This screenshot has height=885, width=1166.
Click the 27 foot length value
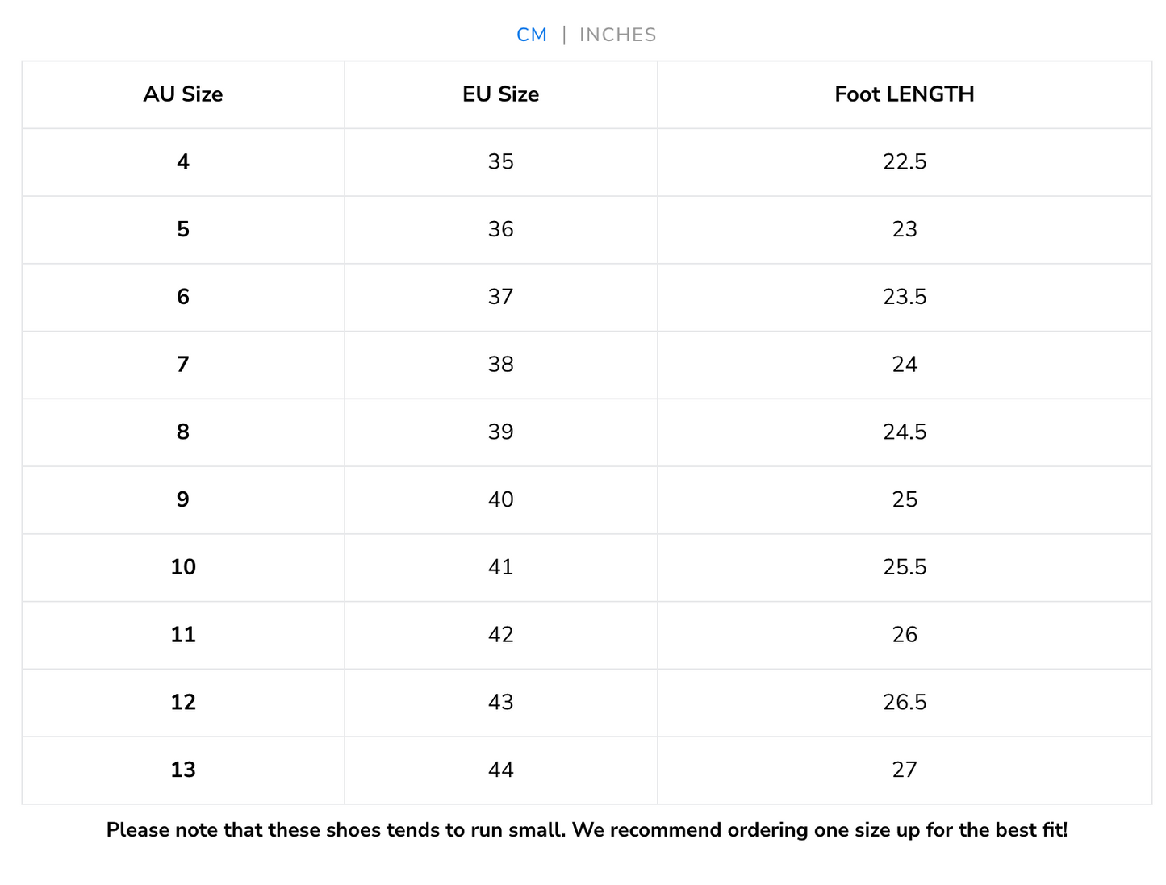click(905, 770)
